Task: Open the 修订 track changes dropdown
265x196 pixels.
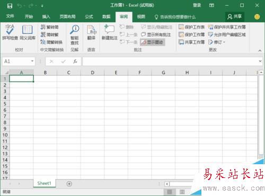Action: click(x=217, y=42)
